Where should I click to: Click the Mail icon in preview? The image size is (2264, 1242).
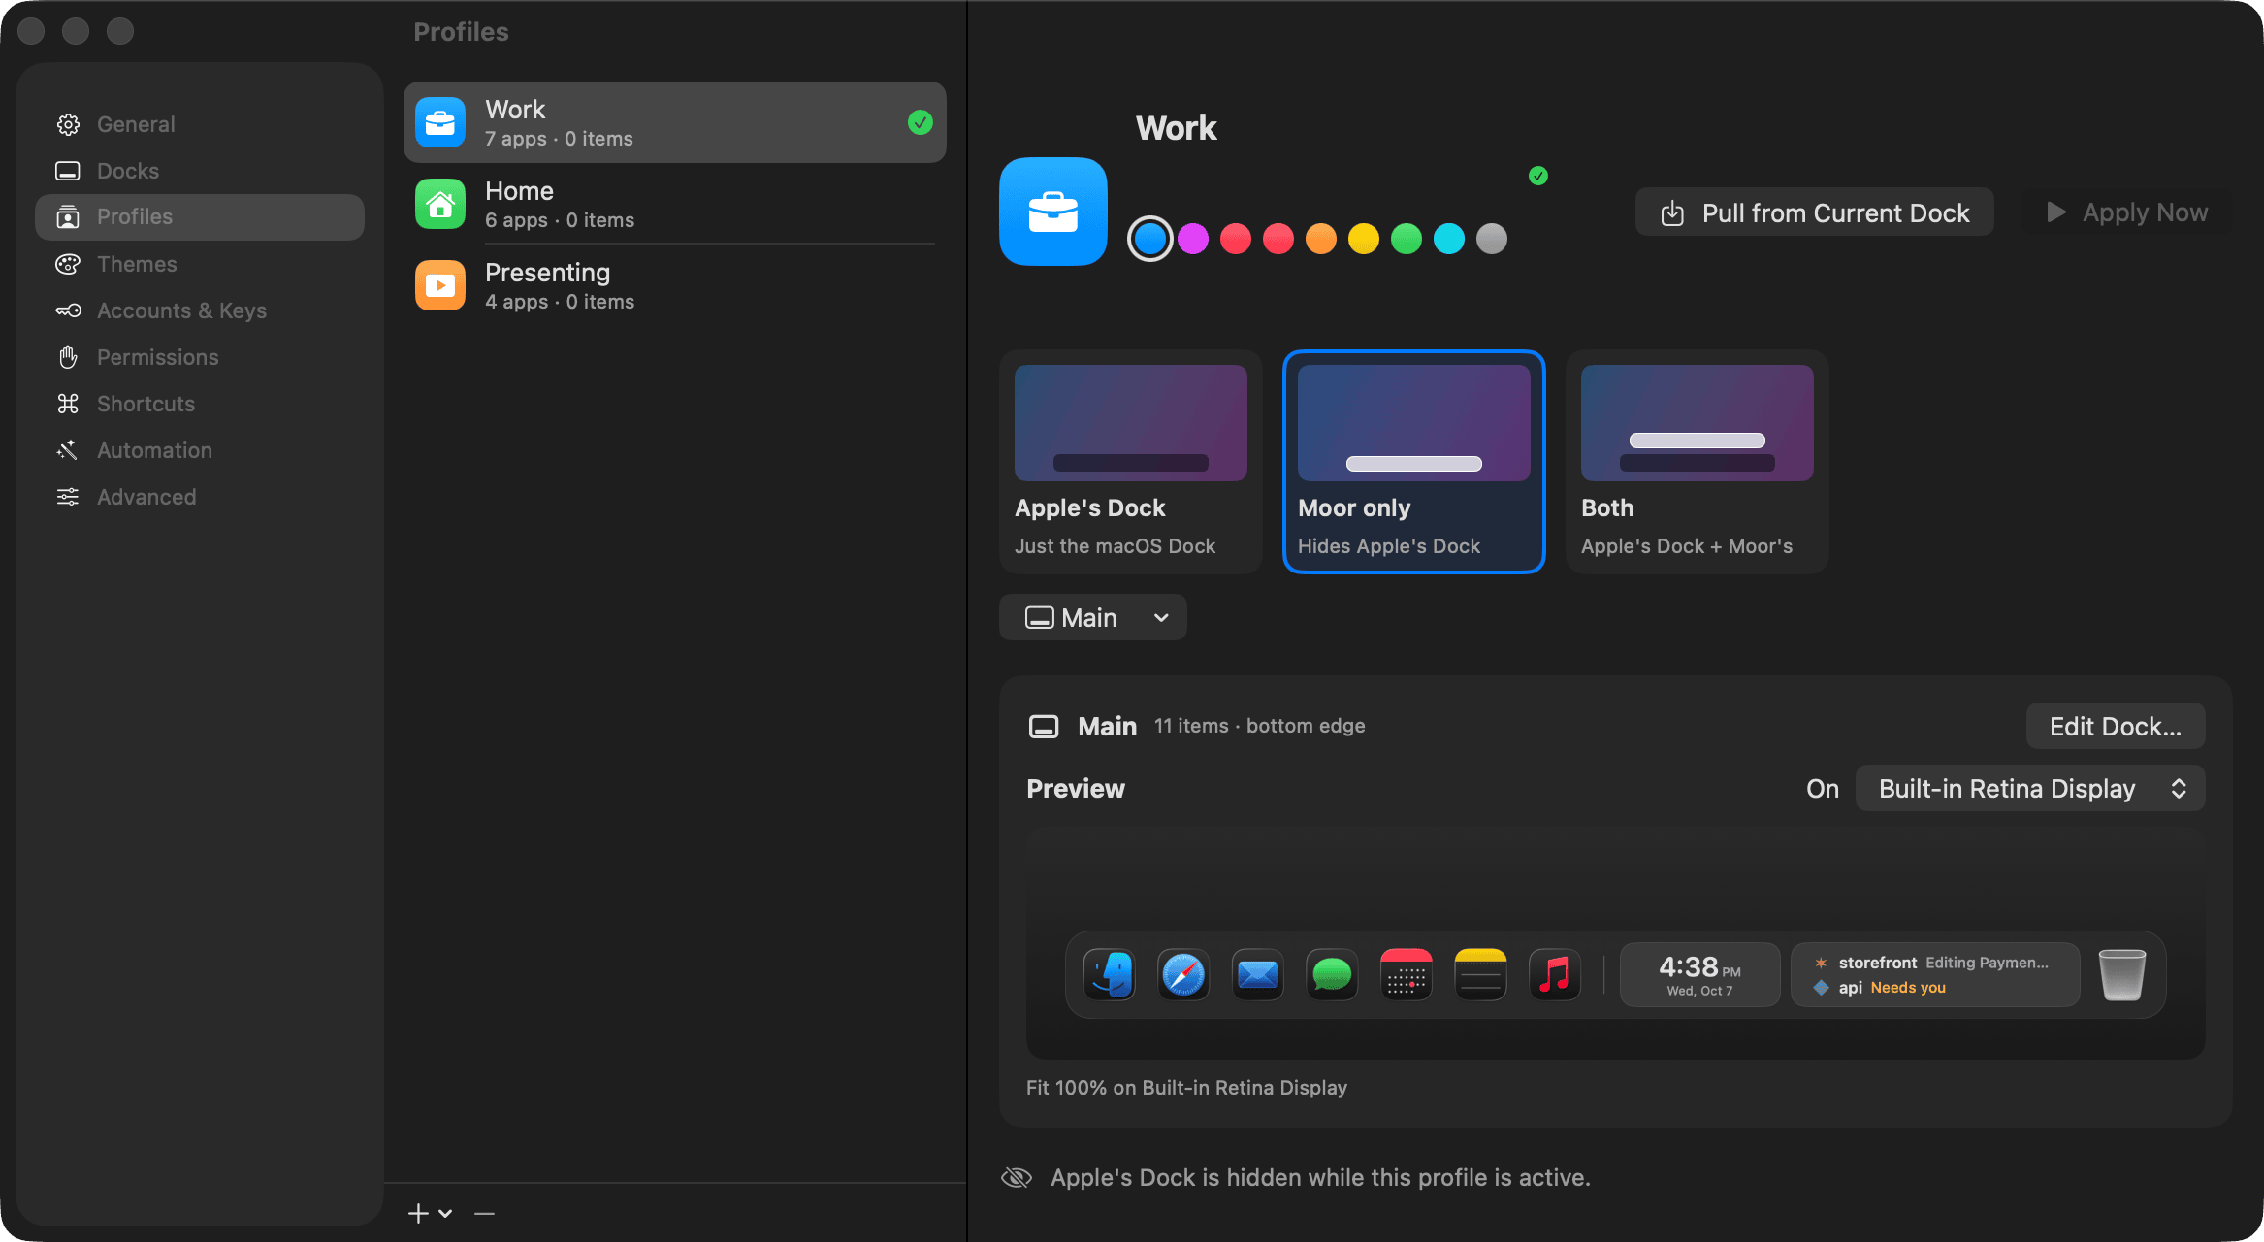click(x=1258, y=975)
